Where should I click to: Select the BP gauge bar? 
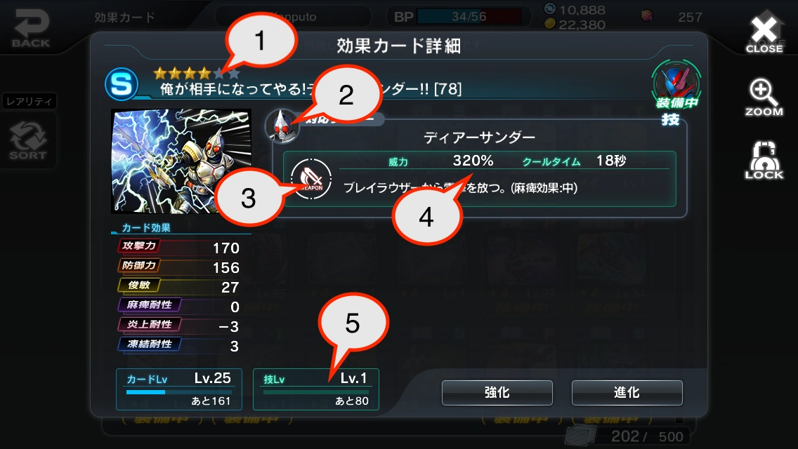click(x=469, y=17)
